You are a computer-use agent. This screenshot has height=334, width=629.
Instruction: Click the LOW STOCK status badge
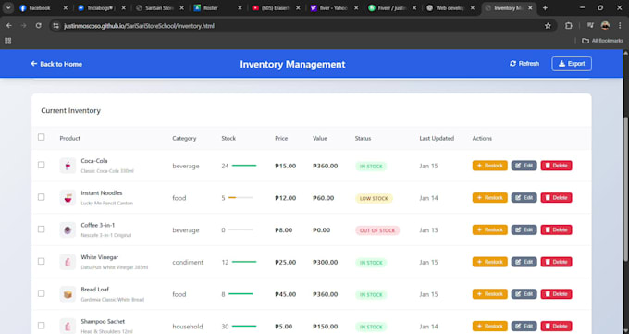[x=374, y=198]
